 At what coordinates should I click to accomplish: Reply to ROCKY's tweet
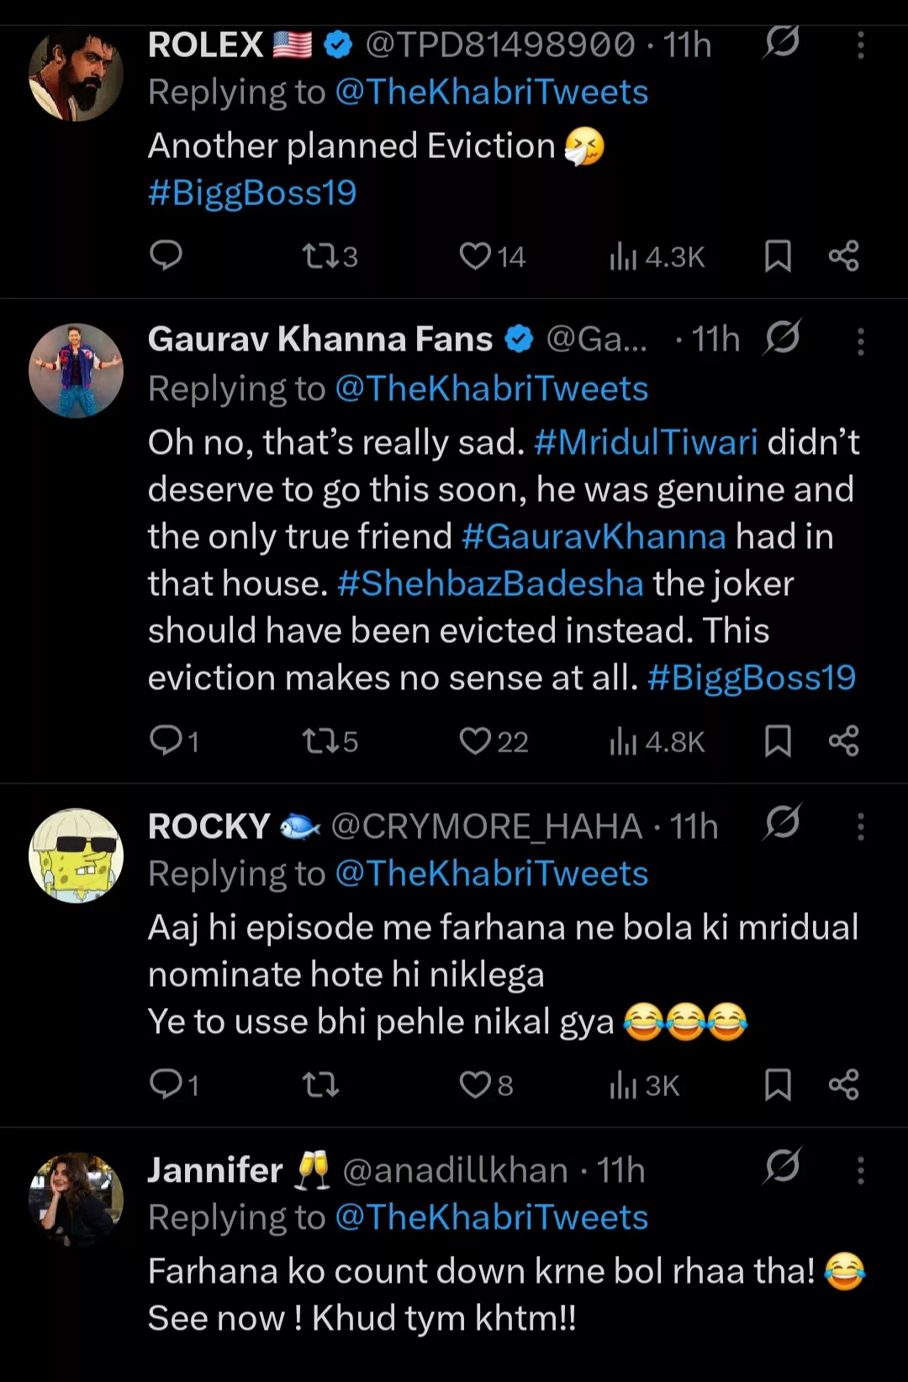[x=166, y=1084]
